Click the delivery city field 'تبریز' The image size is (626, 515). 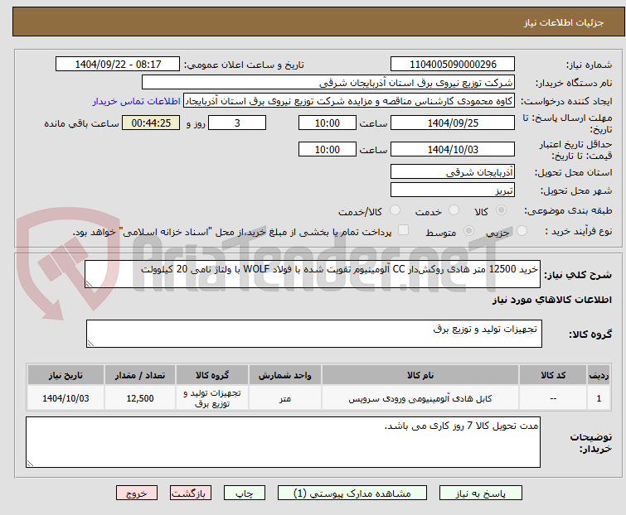coord(453,190)
